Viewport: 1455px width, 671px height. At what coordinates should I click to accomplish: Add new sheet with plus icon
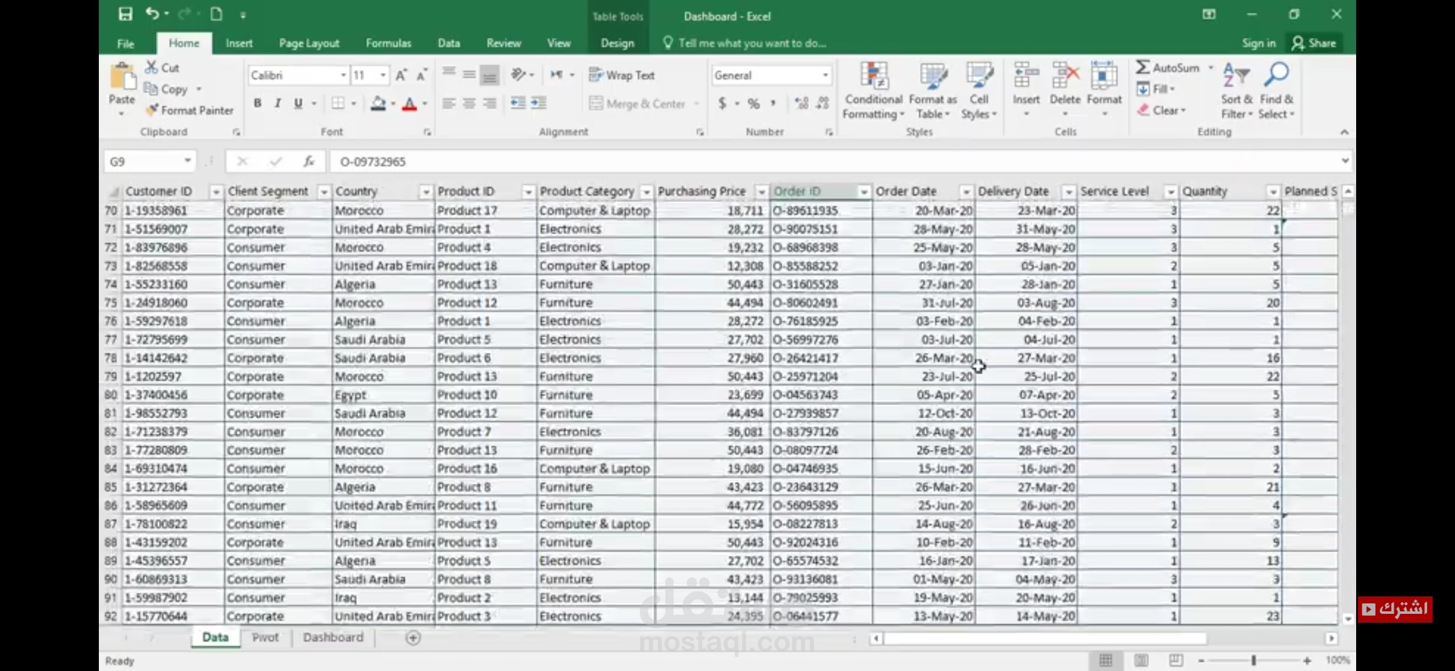tap(413, 637)
